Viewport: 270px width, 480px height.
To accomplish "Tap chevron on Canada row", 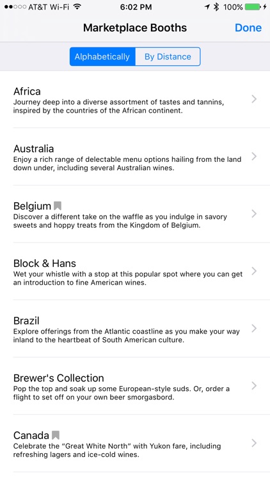I will [254, 443].
